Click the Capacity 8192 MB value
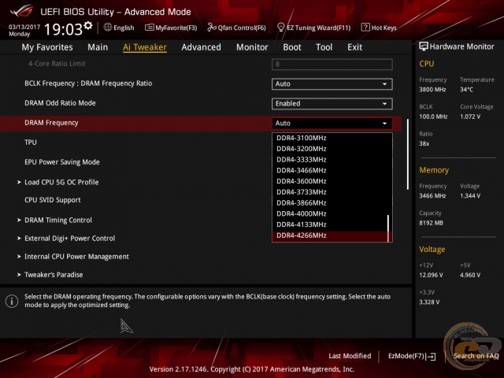The width and height of the screenshot is (504, 378). coord(431,223)
